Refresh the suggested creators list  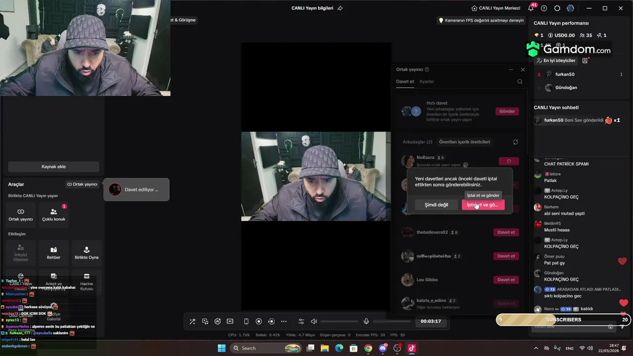tap(515, 142)
